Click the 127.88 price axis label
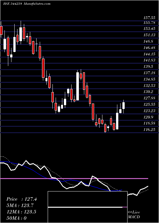159x223 pixels. click(149, 98)
